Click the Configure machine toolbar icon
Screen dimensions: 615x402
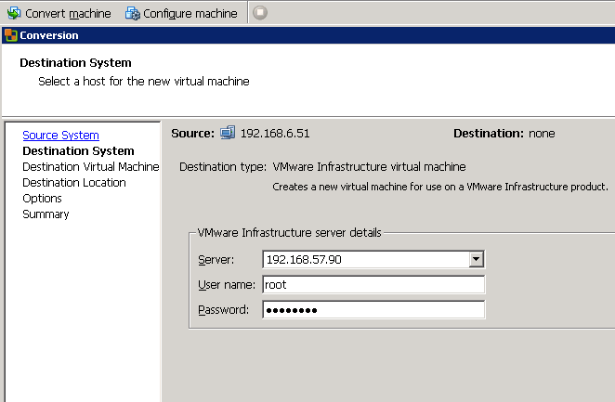click(x=132, y=13)
